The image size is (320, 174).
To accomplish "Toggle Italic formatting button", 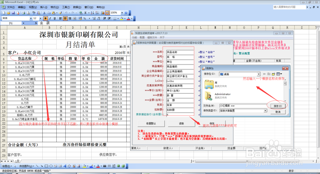I will [50, 18].
